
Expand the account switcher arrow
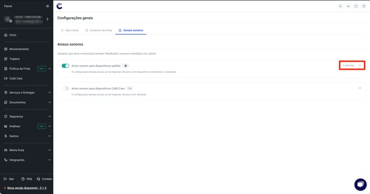point(47,19)
